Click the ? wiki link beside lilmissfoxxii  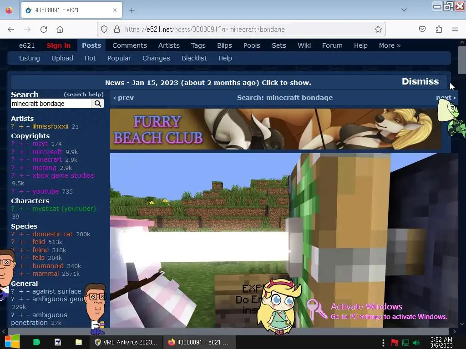[13, 126]
